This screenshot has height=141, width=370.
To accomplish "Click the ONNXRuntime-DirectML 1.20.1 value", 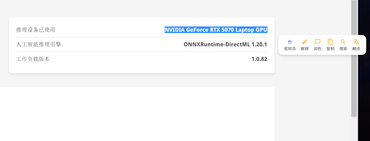I will pos(225,45).
